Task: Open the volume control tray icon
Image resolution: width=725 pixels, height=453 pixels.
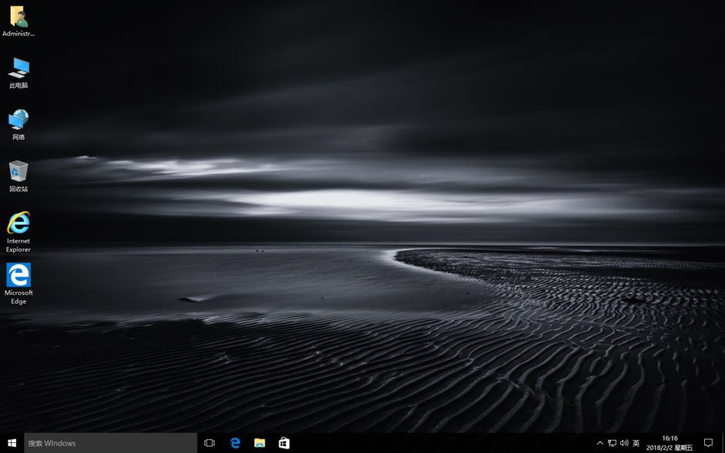Action: pos(624,443)
